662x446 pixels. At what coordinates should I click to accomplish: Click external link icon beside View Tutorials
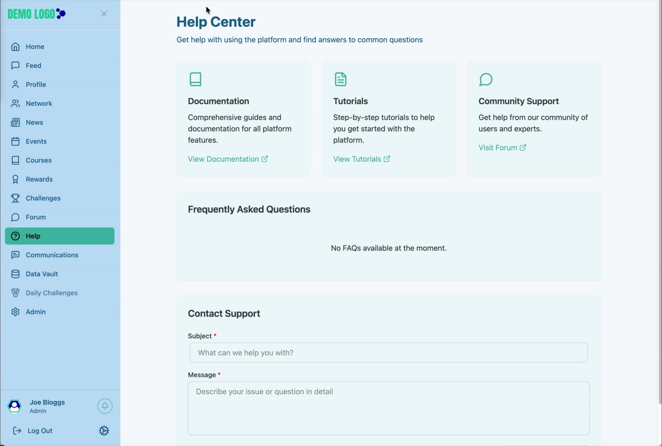pyautogui.click(x=387, y=159)
